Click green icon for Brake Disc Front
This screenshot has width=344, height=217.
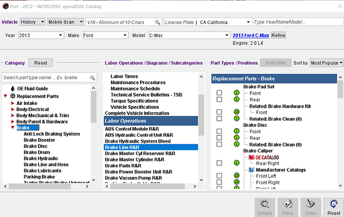coord(236,131)
